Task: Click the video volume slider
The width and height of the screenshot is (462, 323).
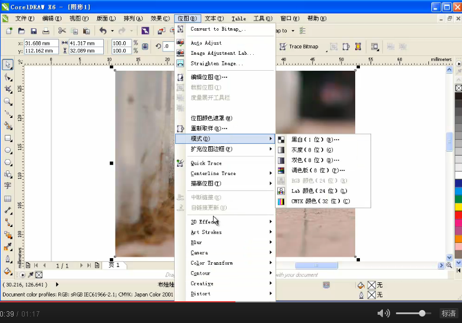Action: point(412,314)
